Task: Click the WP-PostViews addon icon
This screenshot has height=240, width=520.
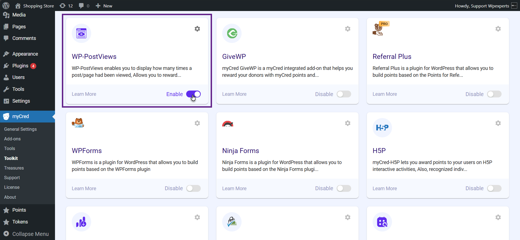Action: coord(81,33)
